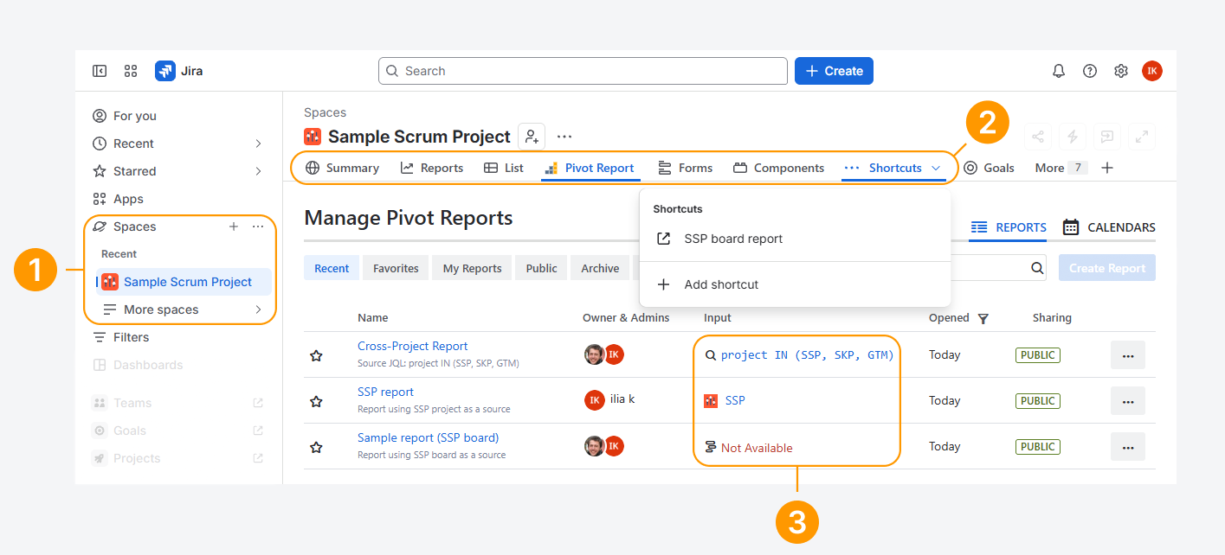Viewport: 1225px width, 555px height.
Task: Open SSP board report shortcut
Action: (x=796, y=239)
